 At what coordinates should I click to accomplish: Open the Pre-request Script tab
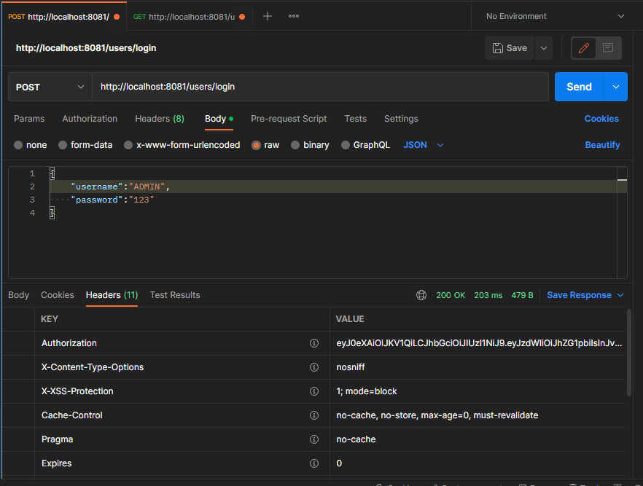tap(289, 118)
